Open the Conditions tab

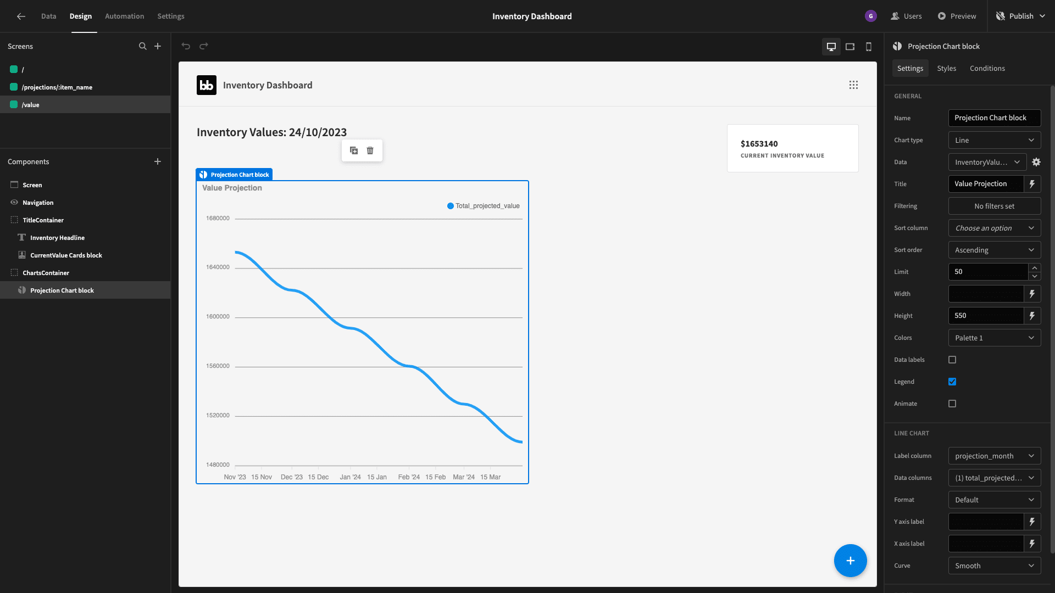[987, 68]
